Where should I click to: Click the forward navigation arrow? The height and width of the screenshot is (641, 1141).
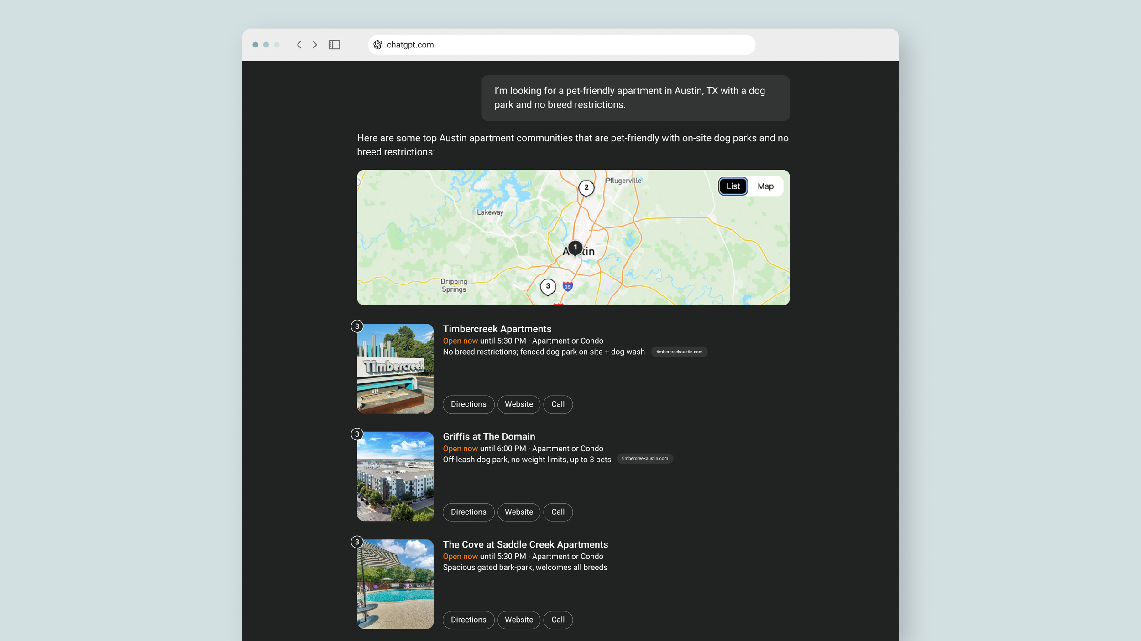pos(315,45)
